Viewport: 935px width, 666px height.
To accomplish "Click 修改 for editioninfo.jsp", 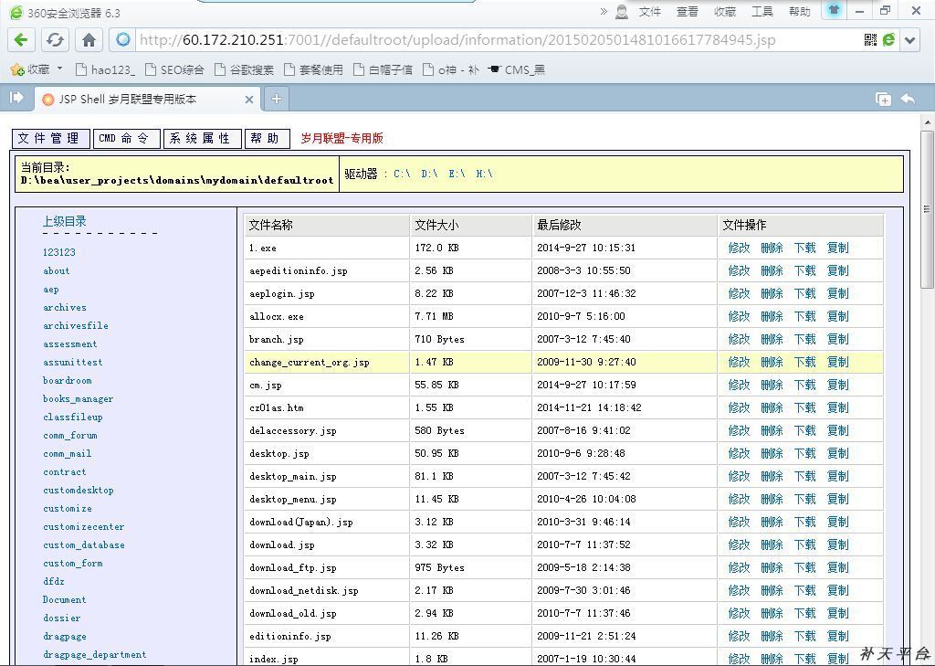I will point(739,636).
